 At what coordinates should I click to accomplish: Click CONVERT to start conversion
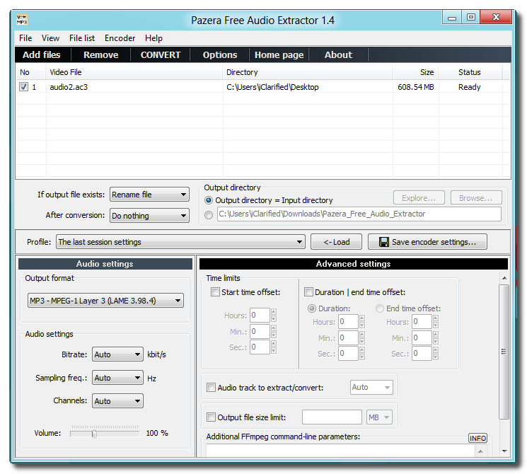click(161, 54)
